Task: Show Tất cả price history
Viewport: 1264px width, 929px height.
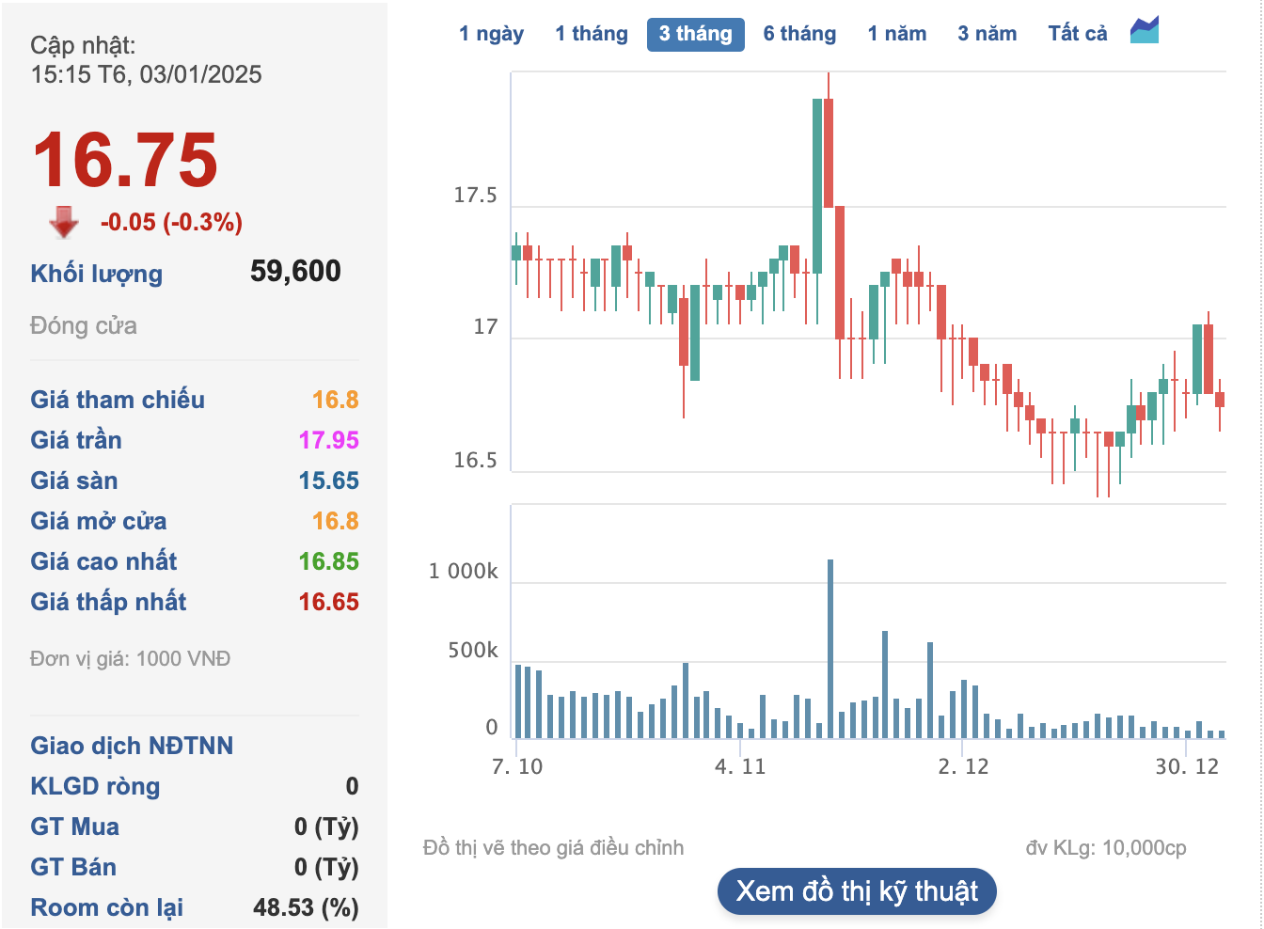Action: coord(1077,34)
